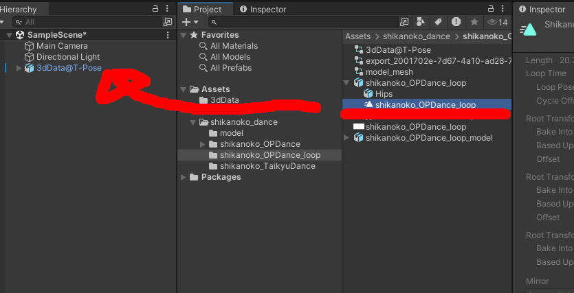Select the shikanoko_OPDance_loop folder in the tree

(270, 155)
